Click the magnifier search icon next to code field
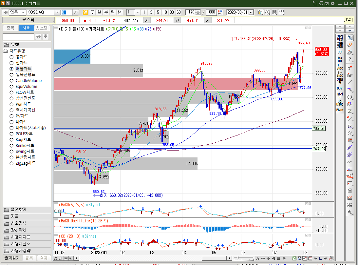The height and width of the screenshot is (265, 358). coord(76,12)
